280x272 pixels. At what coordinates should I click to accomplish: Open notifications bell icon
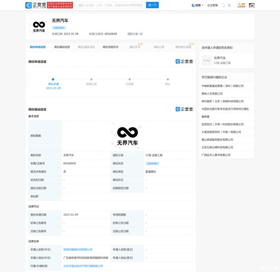click(x=229, y=5)
